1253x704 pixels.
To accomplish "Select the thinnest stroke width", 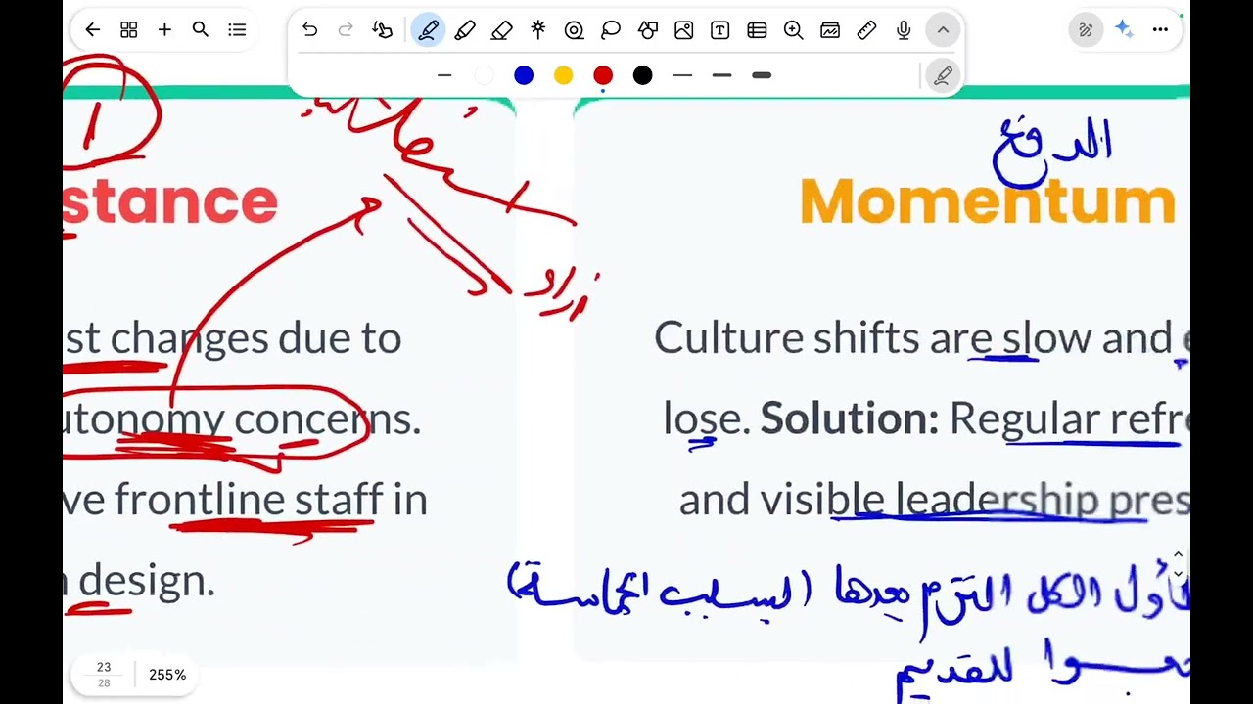I will coord(682,75).
